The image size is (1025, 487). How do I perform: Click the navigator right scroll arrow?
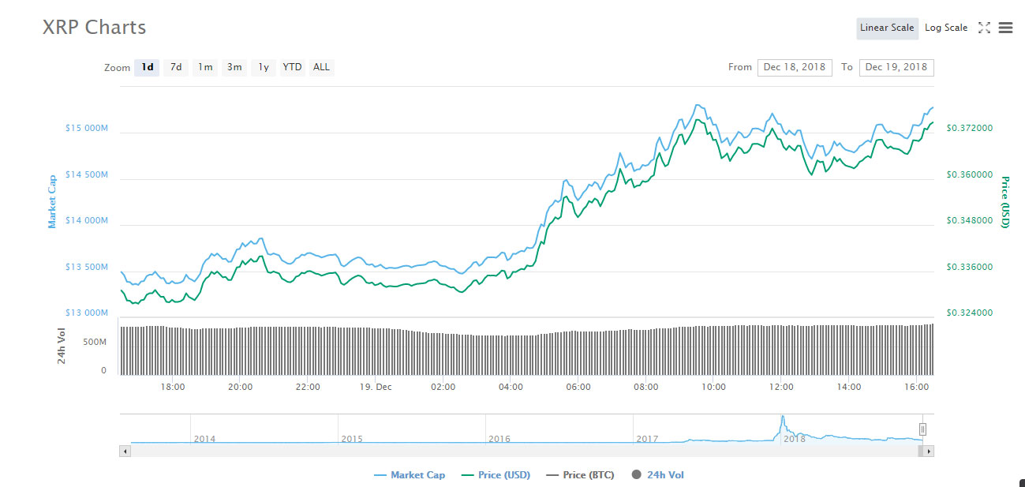[x=929, y=451]
